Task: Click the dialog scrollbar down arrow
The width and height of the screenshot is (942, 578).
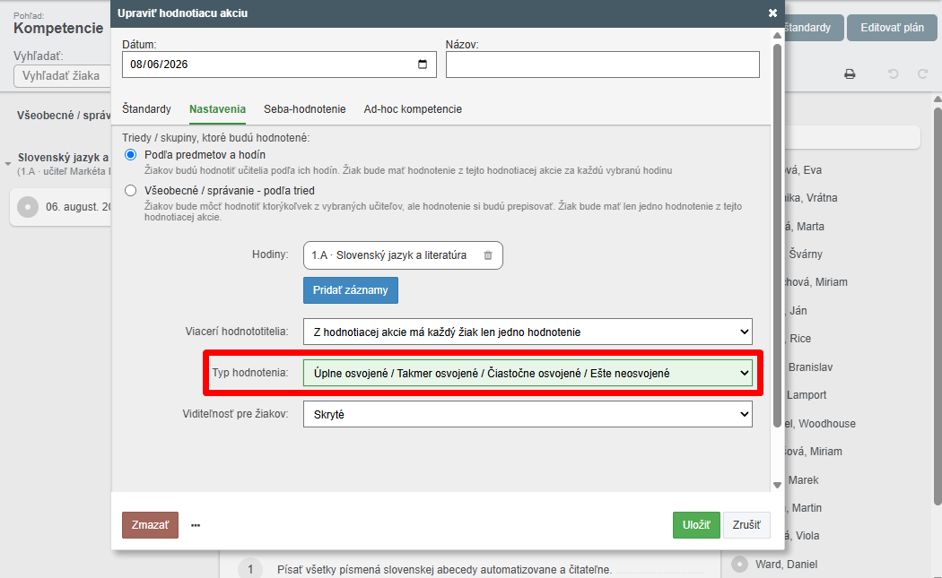Action: pos(778,485)
